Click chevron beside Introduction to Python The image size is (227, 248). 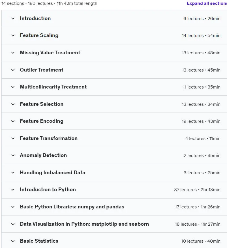(13, 190)
